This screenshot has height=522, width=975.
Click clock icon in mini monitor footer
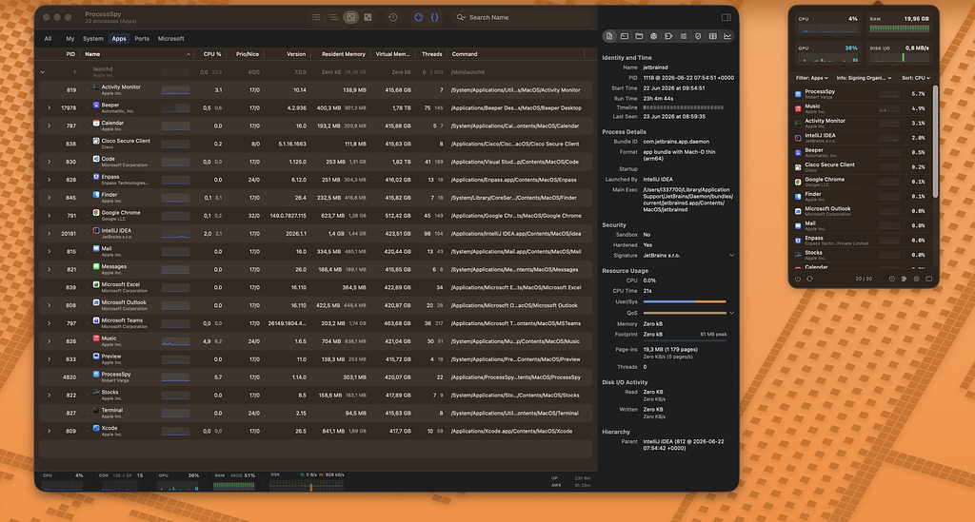[891, 279]
